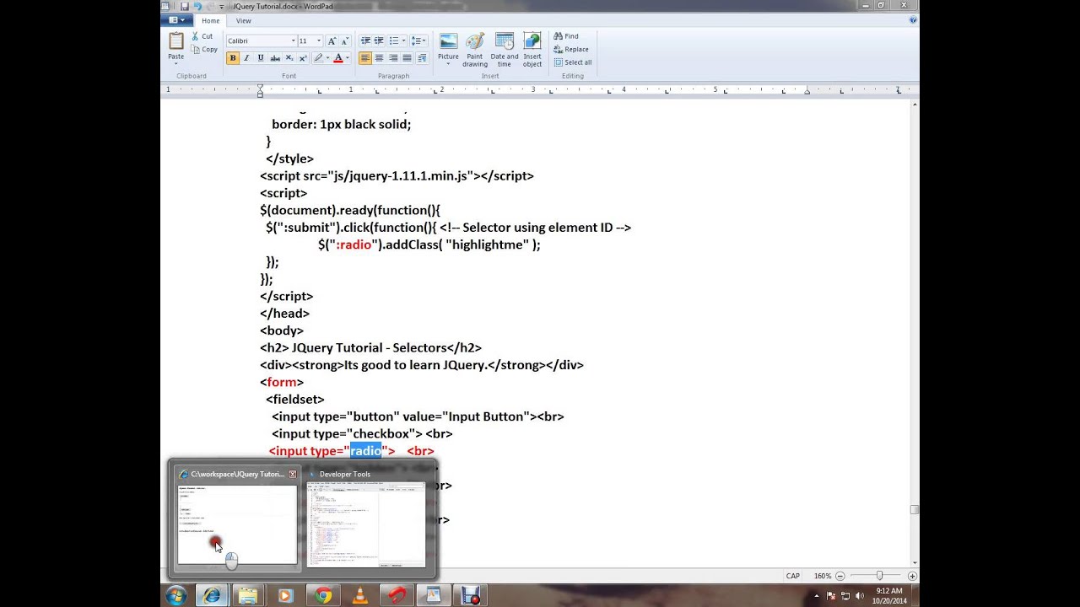
Task: Toggle Italic formatting
Action: [x=246, y=58]
